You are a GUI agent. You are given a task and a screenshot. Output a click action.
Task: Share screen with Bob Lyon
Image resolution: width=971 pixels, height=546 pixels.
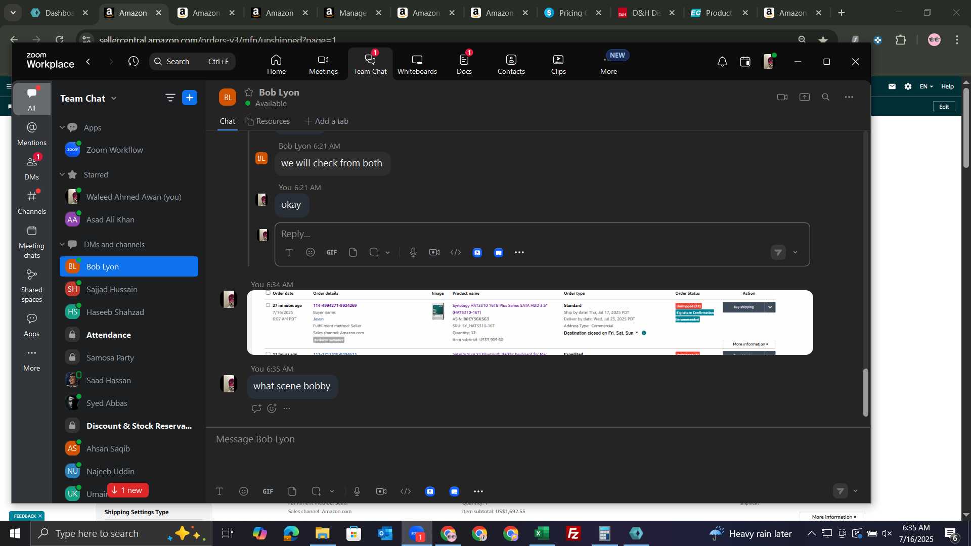tap(805, 97)
